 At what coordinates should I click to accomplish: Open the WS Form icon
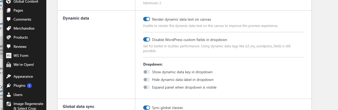point(9,56)
